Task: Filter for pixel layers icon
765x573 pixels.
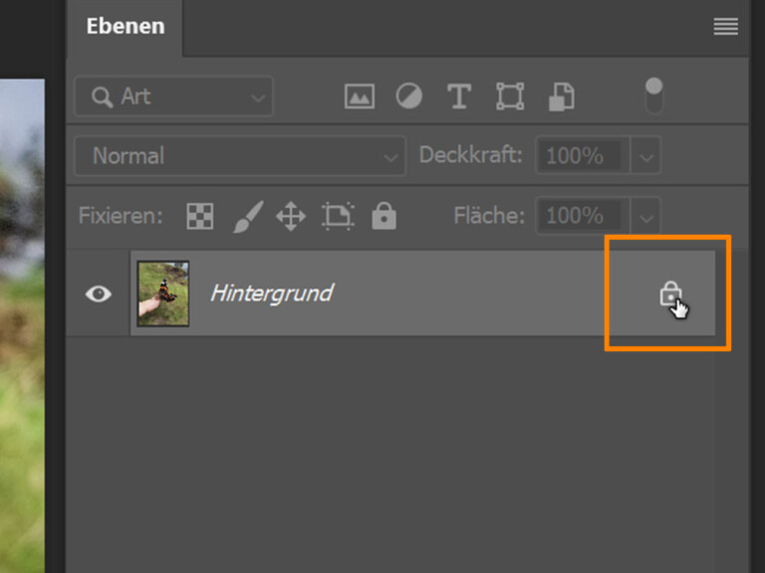Action: pyautogui.click(x=360, y=95)
